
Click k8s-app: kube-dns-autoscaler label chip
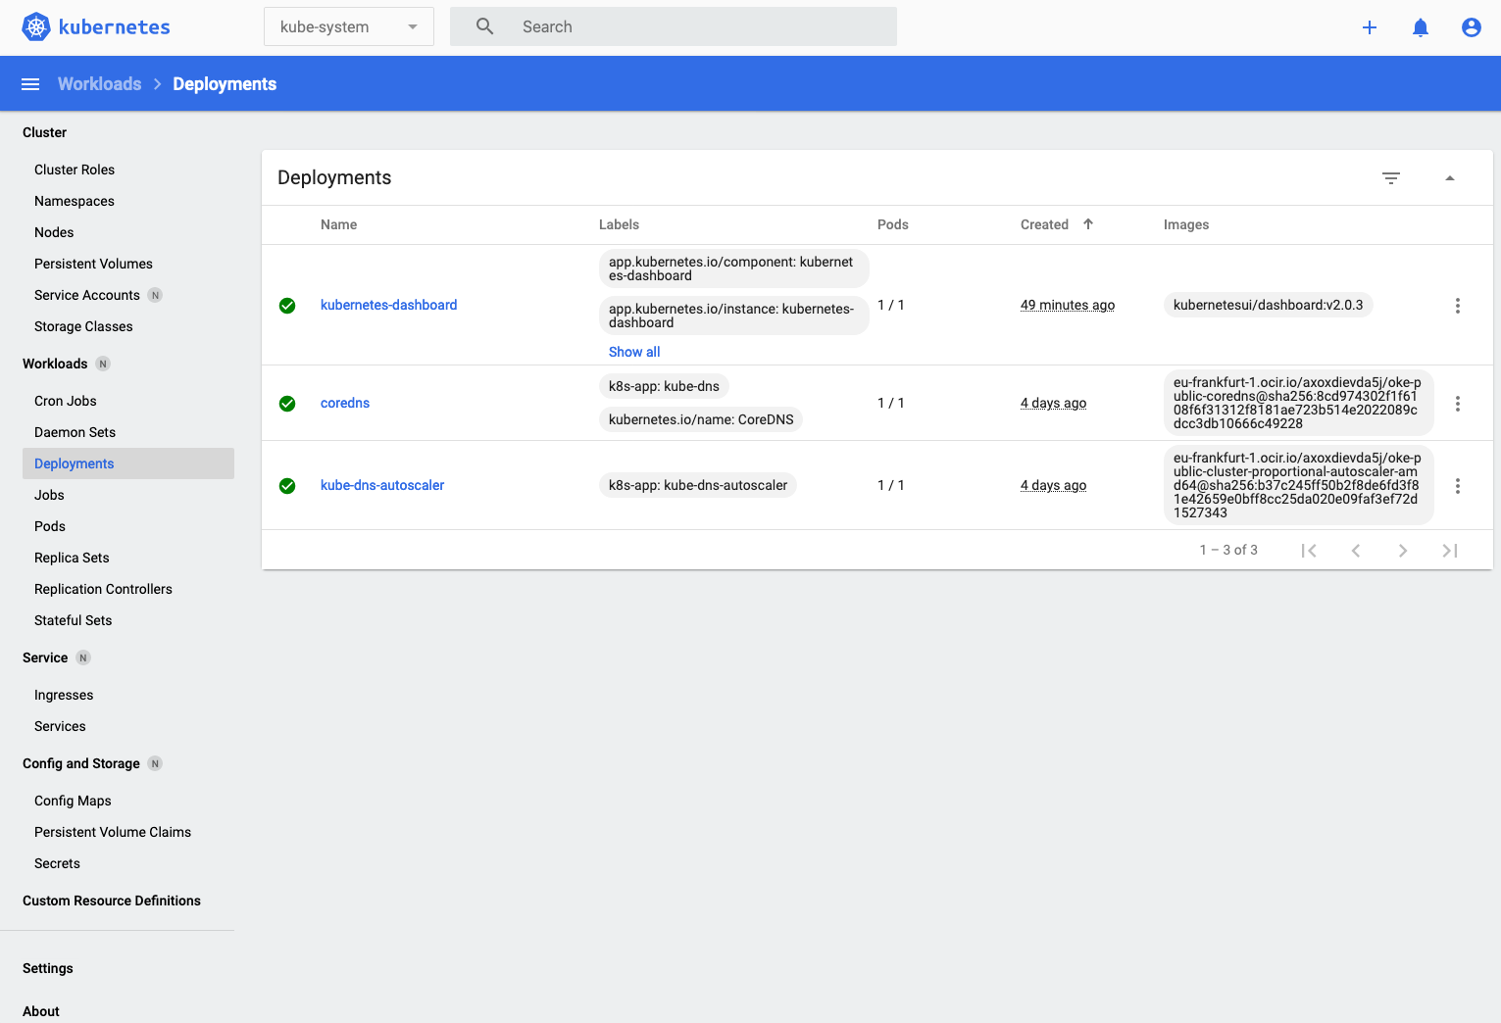click(x=698, y=485)
